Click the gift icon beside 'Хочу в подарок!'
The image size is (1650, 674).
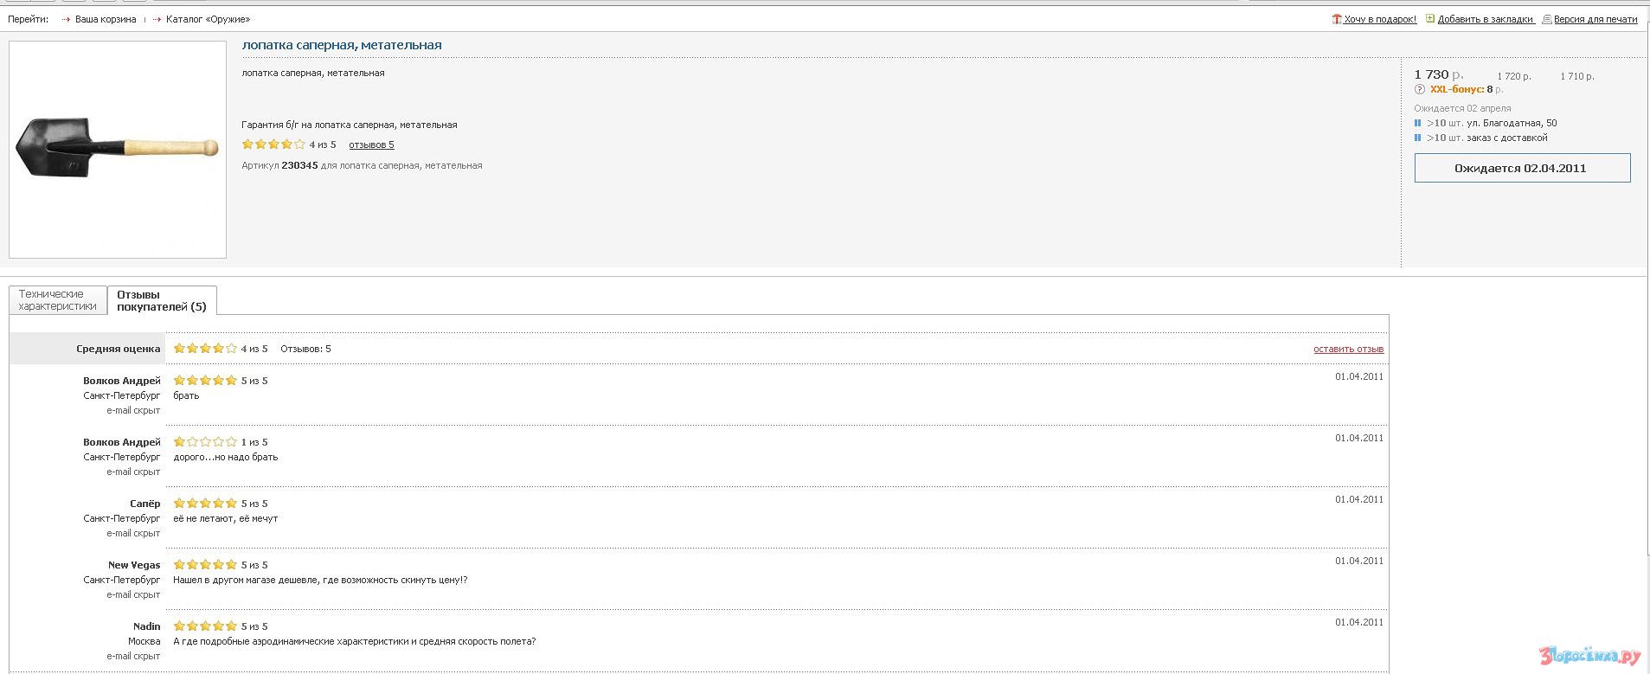point(1336,19)
